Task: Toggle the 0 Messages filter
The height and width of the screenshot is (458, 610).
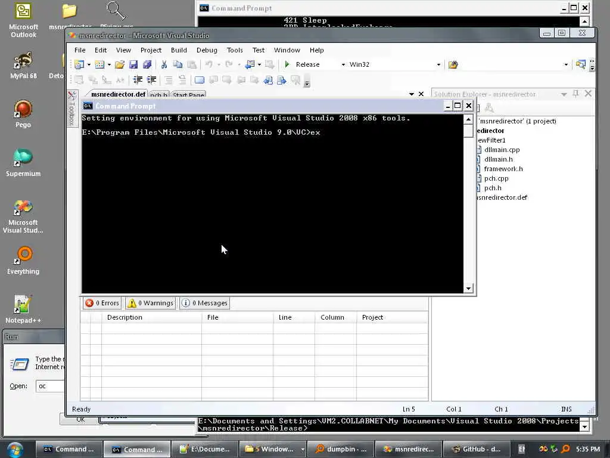Action: 205,303
